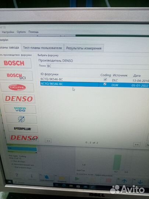Image resolution: width=149 pixels, height=199 pixels.
Task: Select the highlighted 6C1Q-9K546-BC row with source DLW
Action: (95, 85)
